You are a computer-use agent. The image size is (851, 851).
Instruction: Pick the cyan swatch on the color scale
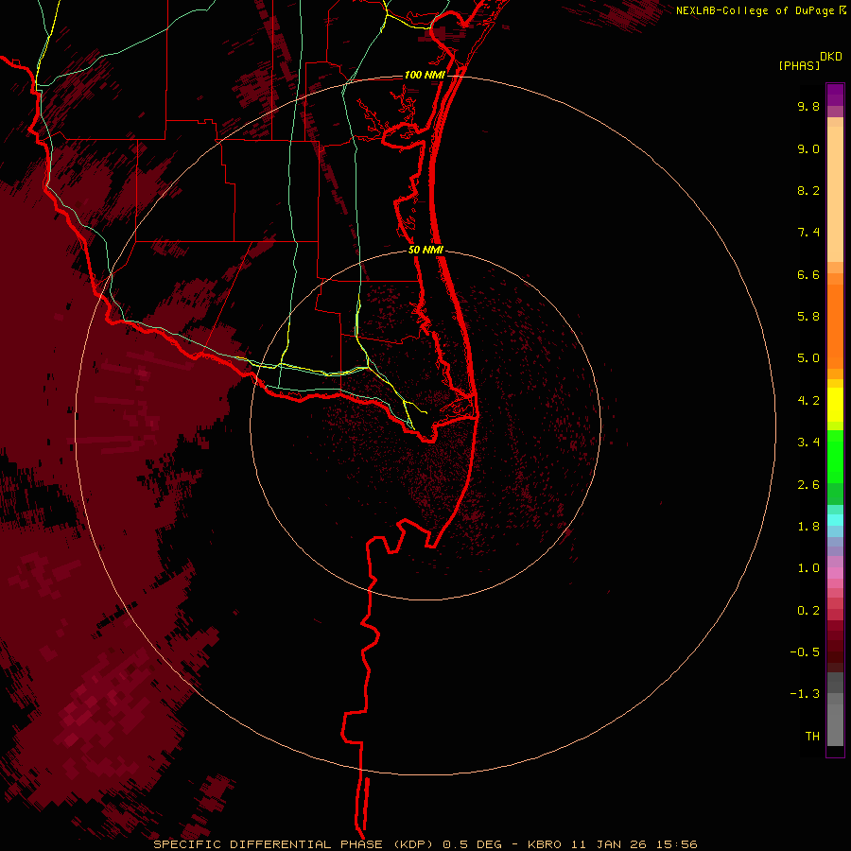(x=835, y=520)
